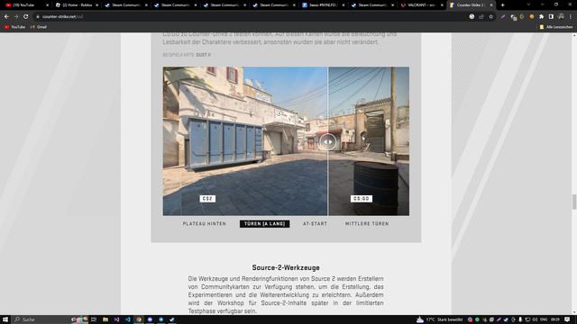The image size is (577, 324).
Task: Click the CS:GO label on the image
Action: click(x=362, y=199)
